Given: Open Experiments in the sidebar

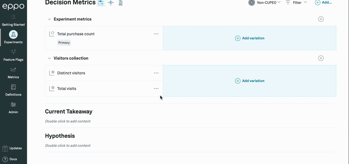Looking at the screenshot, I should (13, 37).
